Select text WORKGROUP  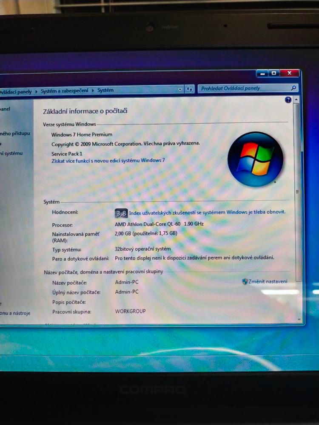[x=130, y=311]
